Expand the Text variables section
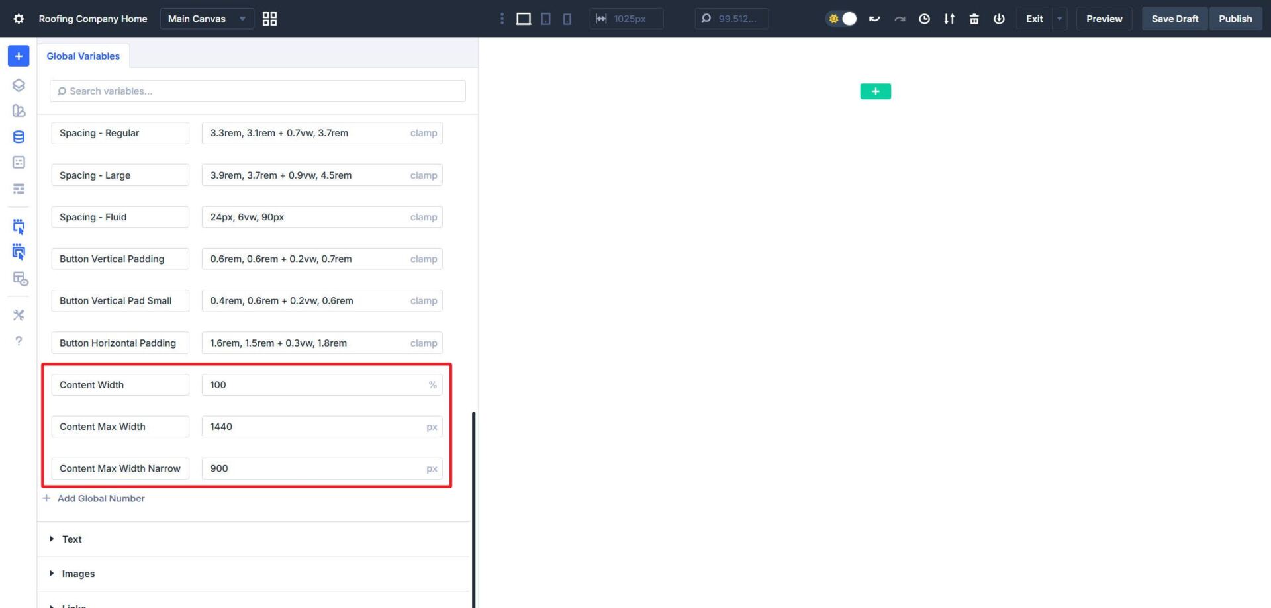1271x608 pixels. click(71, 539)
